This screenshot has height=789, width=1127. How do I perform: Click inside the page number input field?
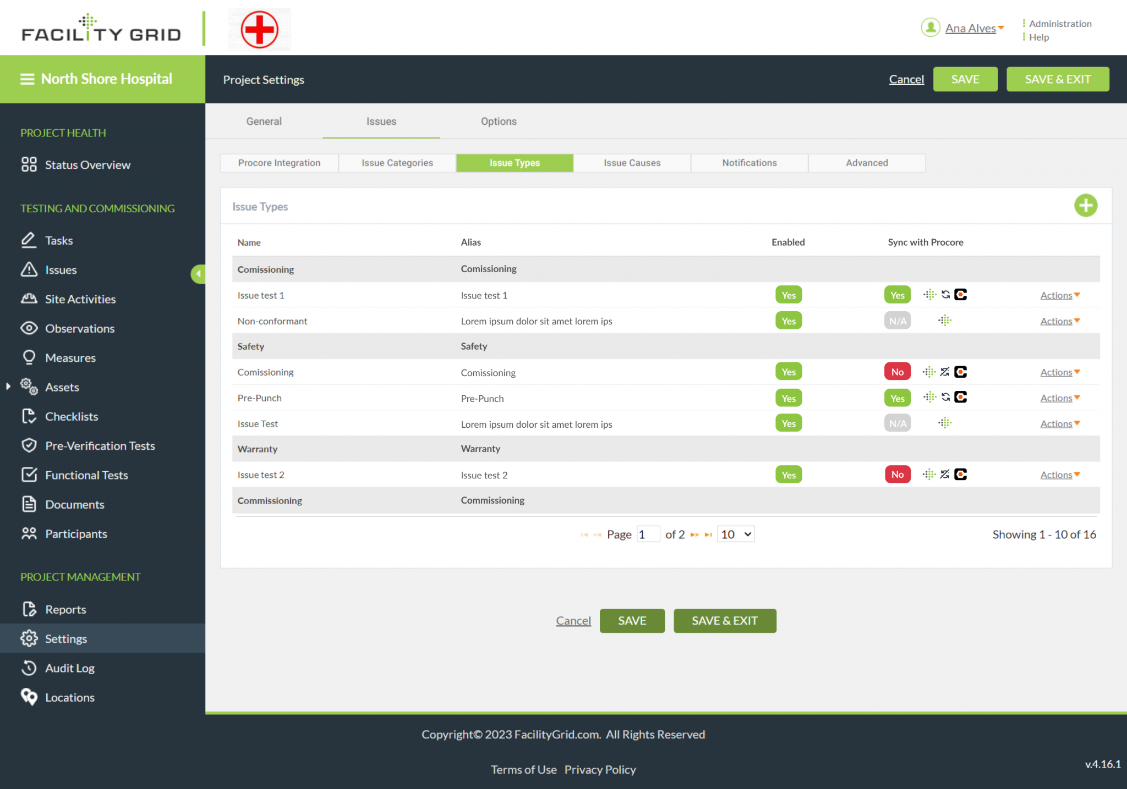coord(648,534)
